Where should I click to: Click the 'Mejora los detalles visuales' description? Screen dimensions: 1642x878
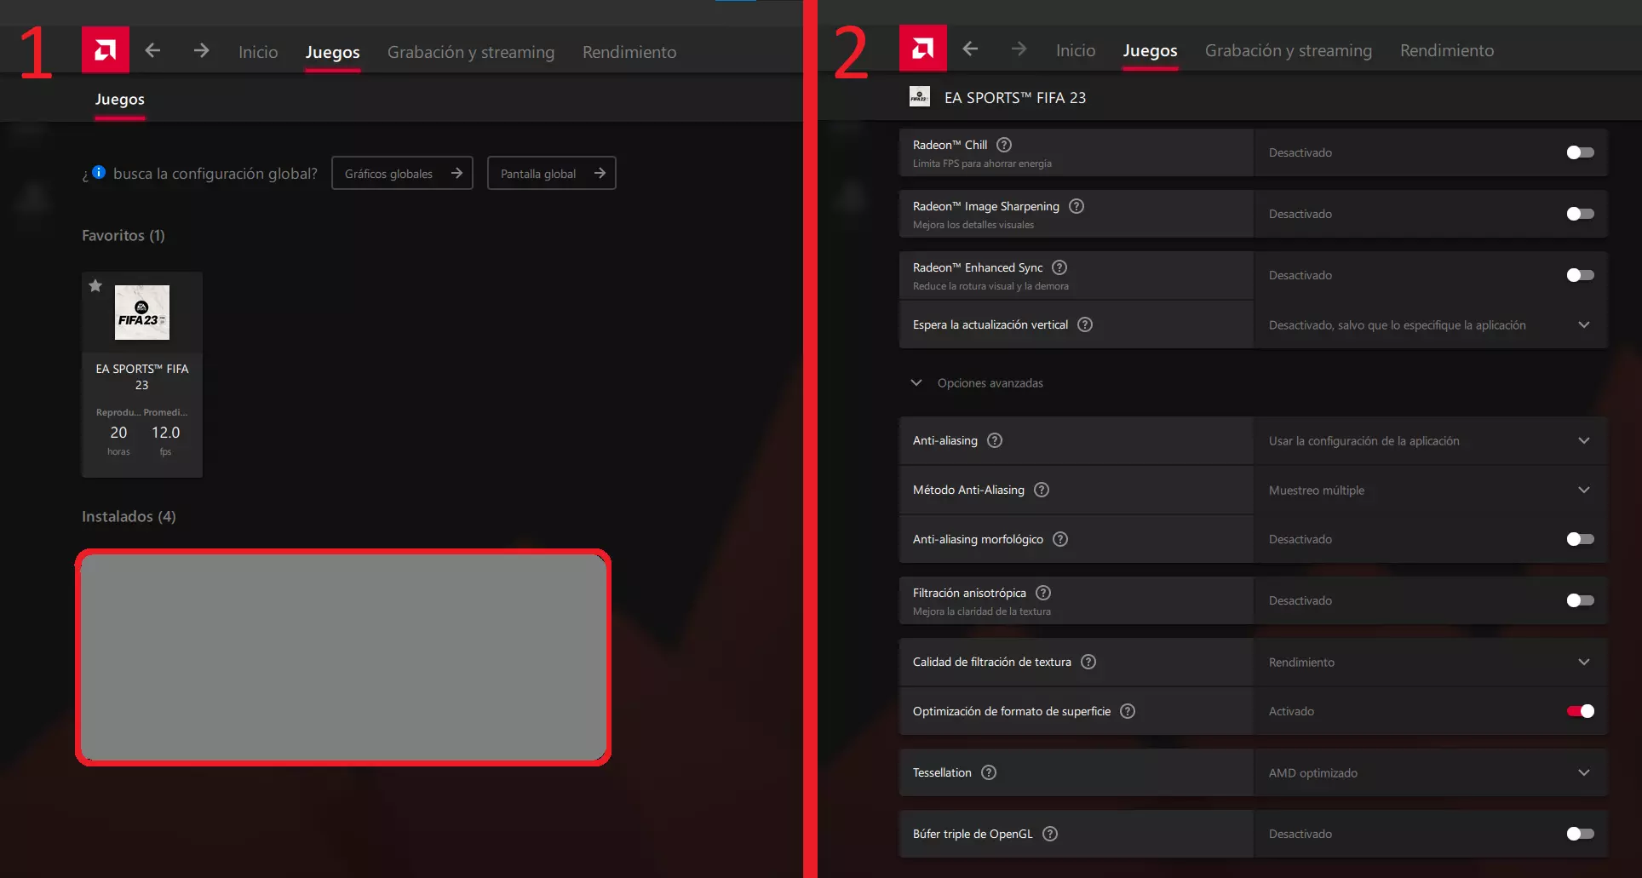tap(973, 225)
